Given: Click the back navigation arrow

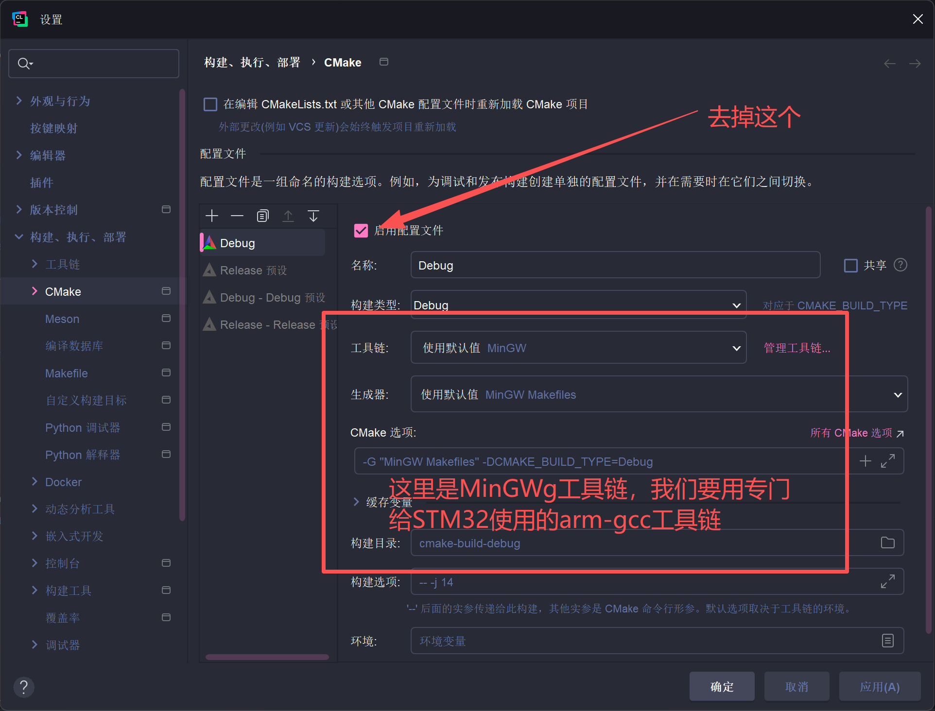Looking at the screenshot, I should [x=890, y=64].
